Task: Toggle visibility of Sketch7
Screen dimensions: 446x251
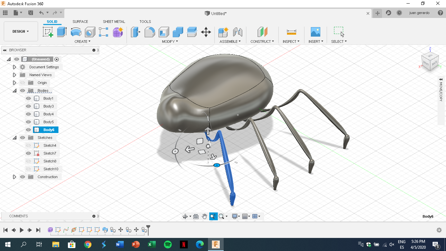Action: click(28, 153)
